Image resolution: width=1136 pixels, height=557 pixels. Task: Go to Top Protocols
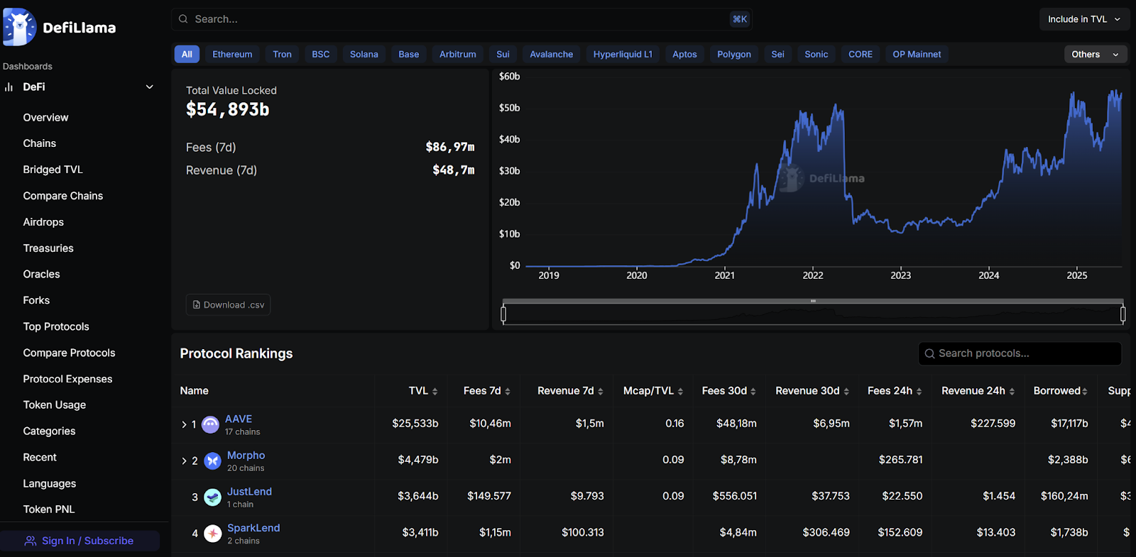pyautogui.click(x=56, y=326)
